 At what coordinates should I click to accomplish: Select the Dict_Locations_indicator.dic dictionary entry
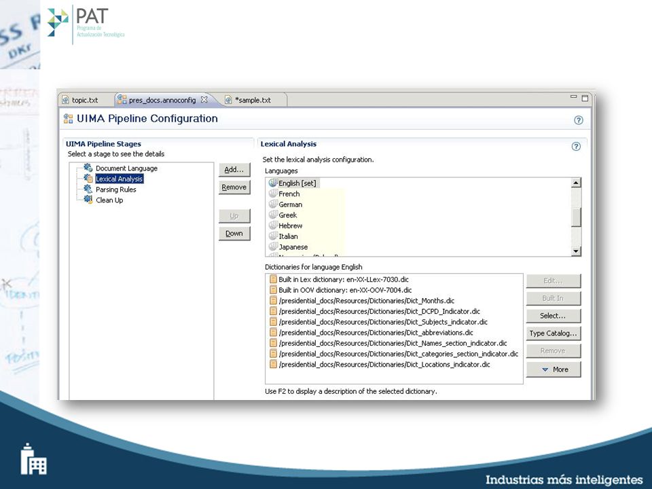[384, 364]
